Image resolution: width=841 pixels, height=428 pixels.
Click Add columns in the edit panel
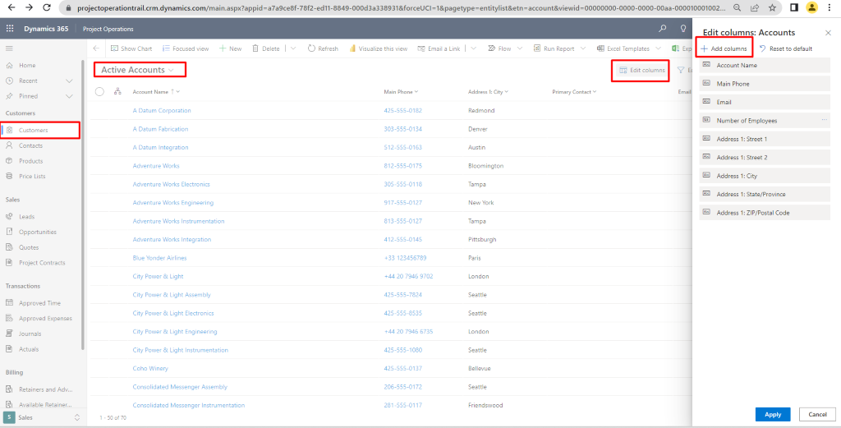pos(724,48)
